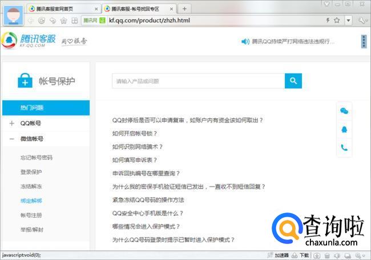Open 如何开启帐号锁 question

(134, 134)
